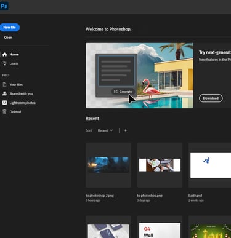Open the 04 Wall thumbnail

tap(160, 227)
